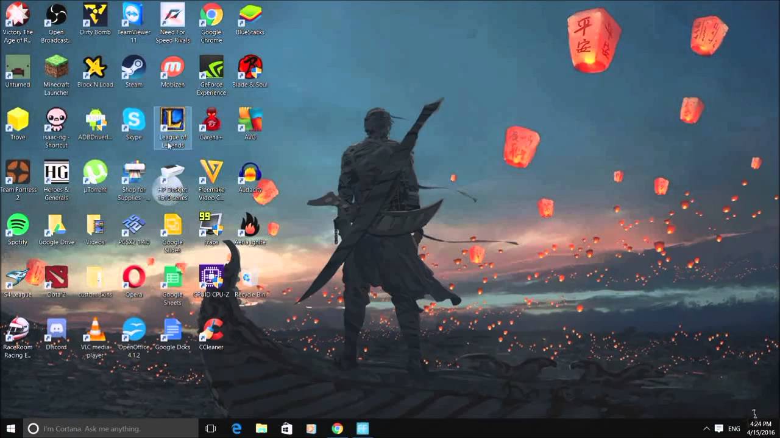Select the S4 League shortcut
780x438 pixels.
(18, 282)
